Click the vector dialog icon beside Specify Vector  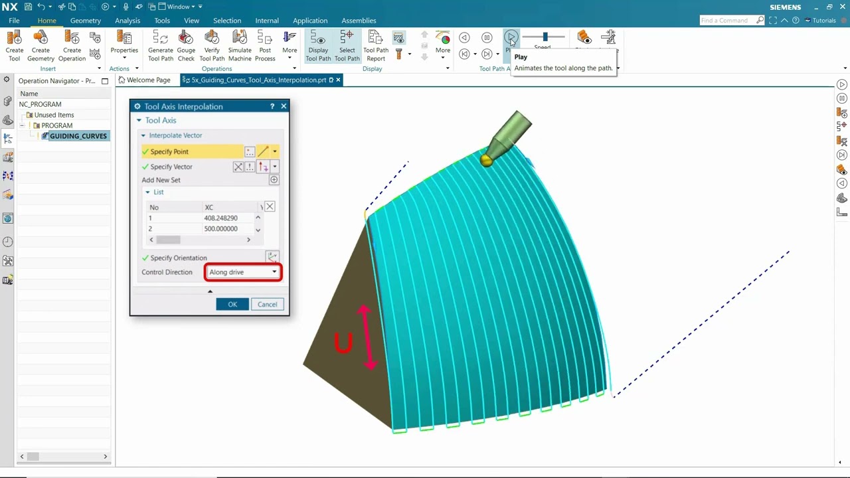pyautogui.click(x=250, y=167)
